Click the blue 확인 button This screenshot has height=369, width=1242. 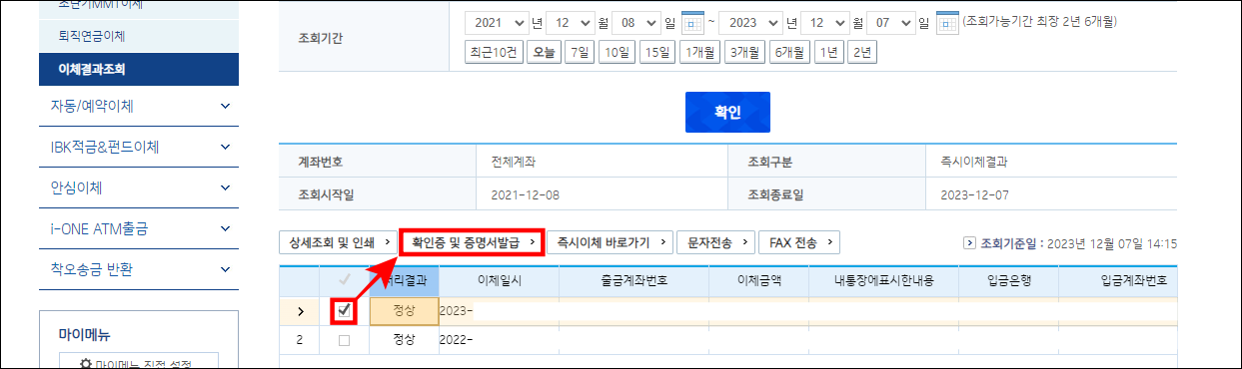click(x=727, y=112)
